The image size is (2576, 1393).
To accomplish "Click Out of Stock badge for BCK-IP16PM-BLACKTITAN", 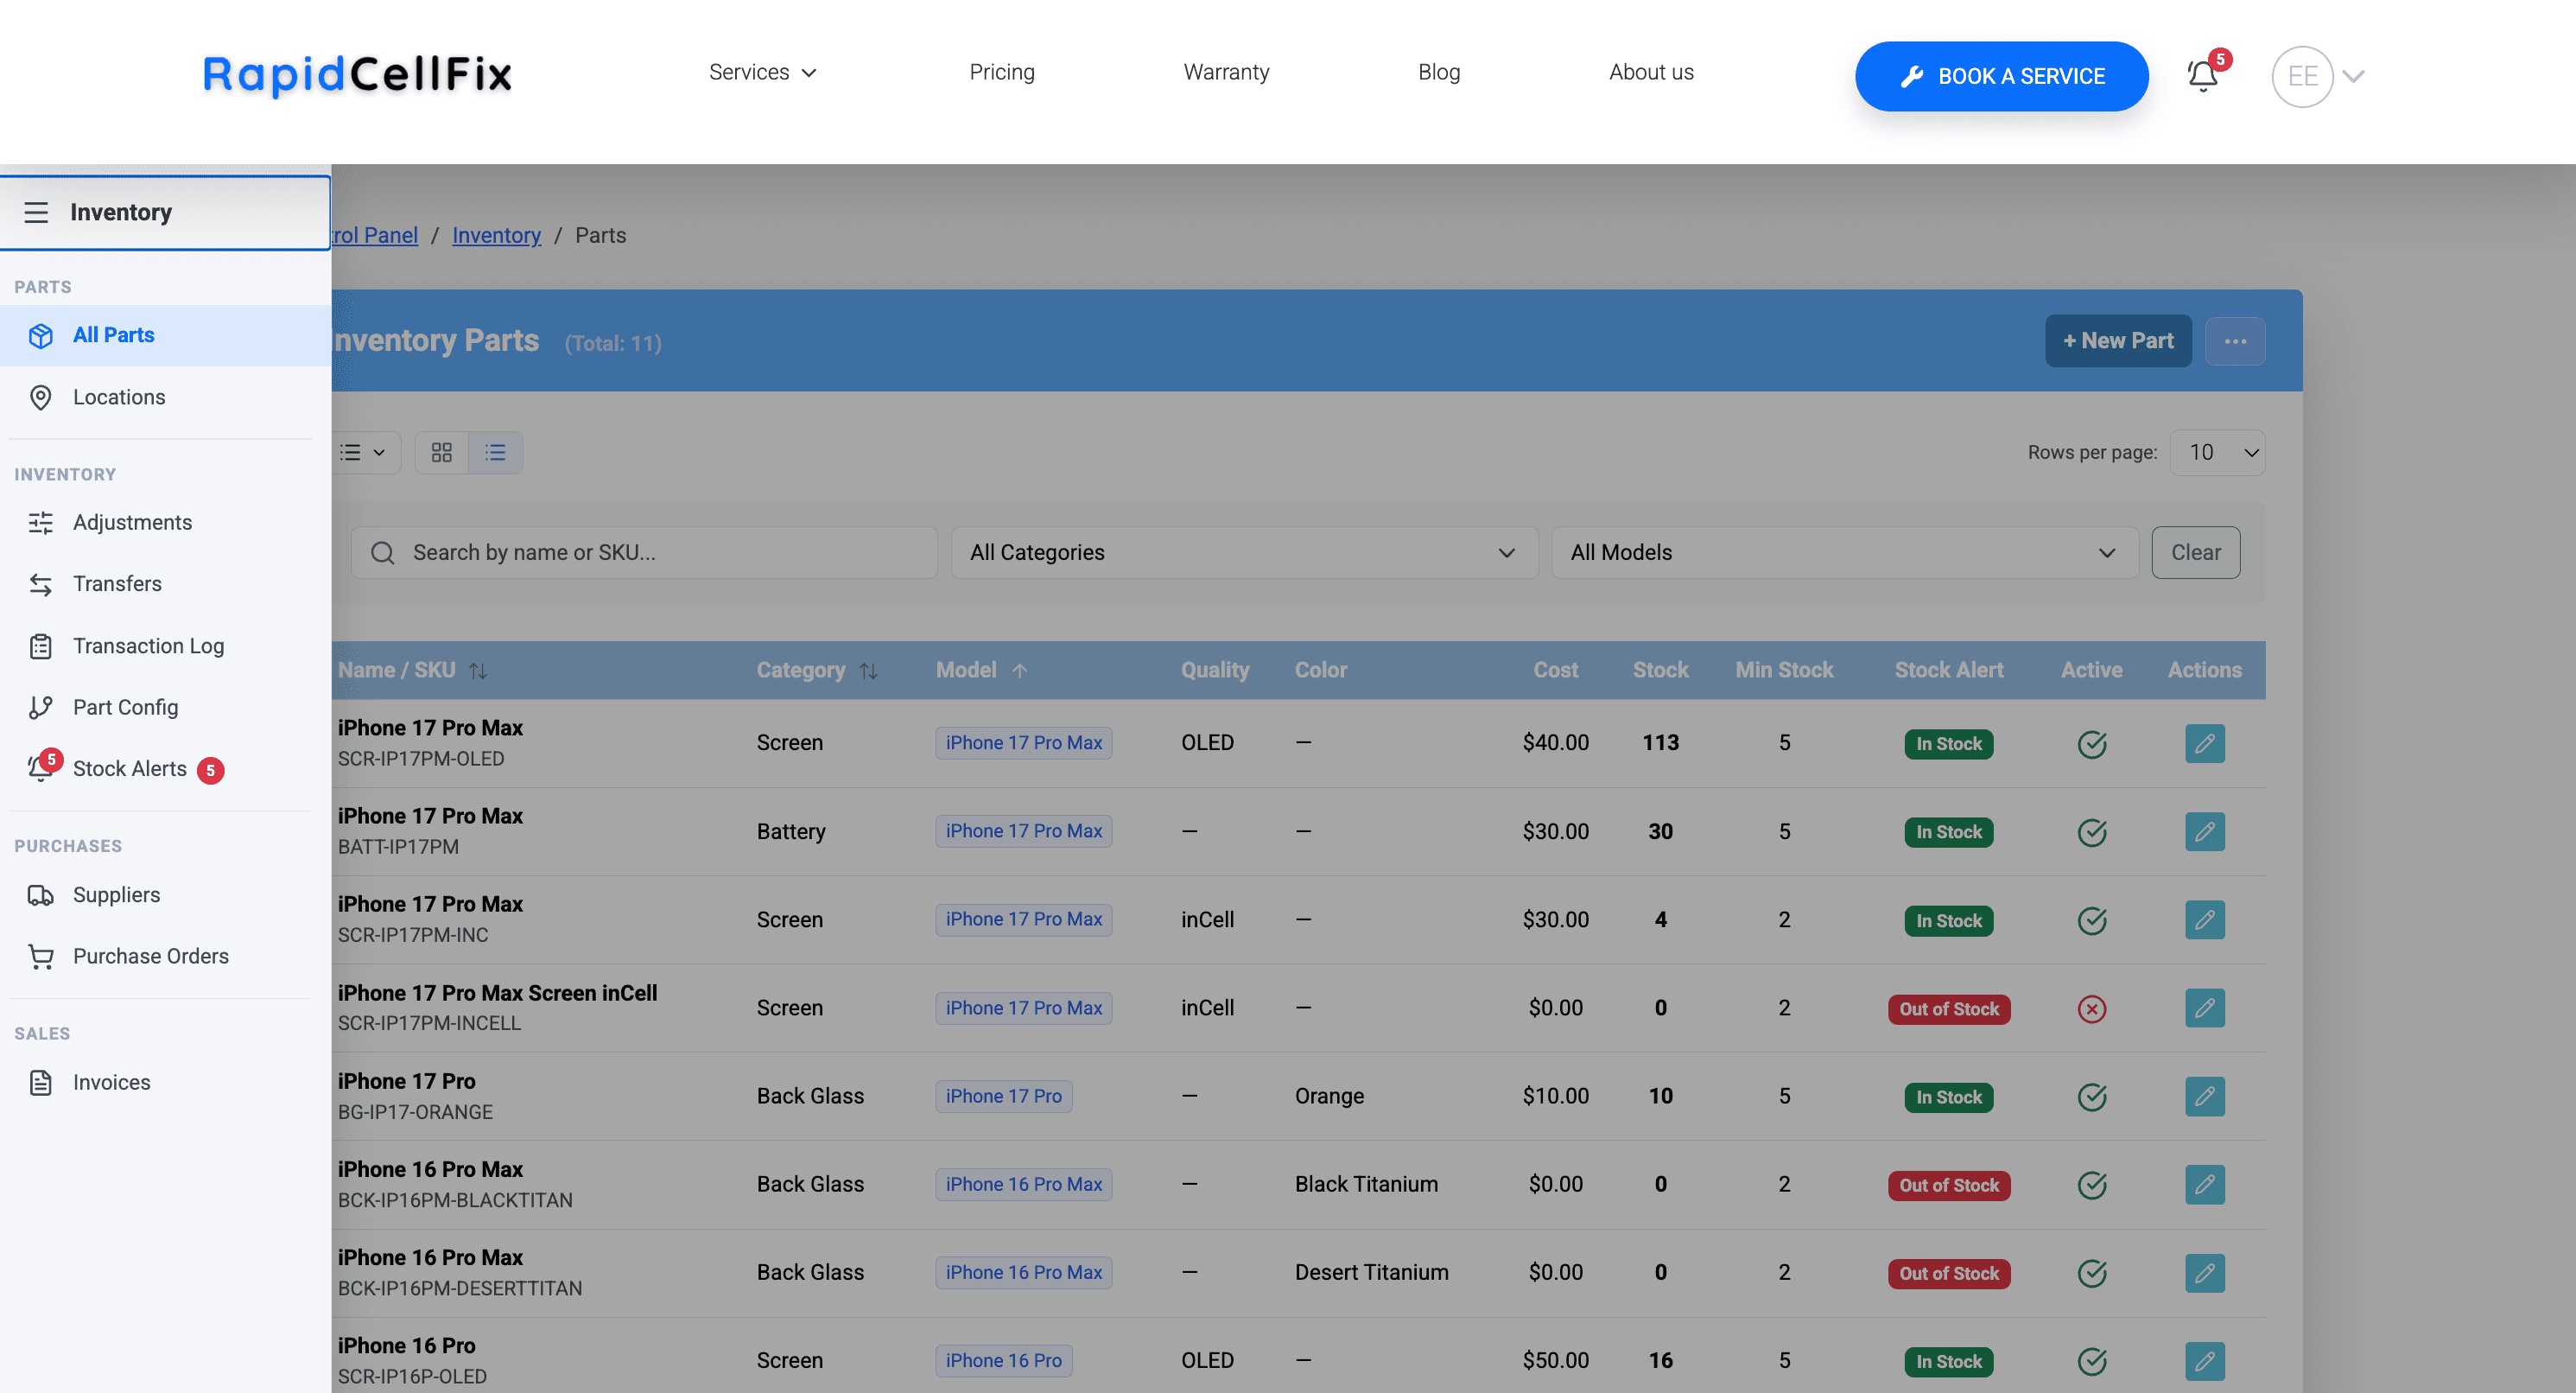I will (1948, 1186).
